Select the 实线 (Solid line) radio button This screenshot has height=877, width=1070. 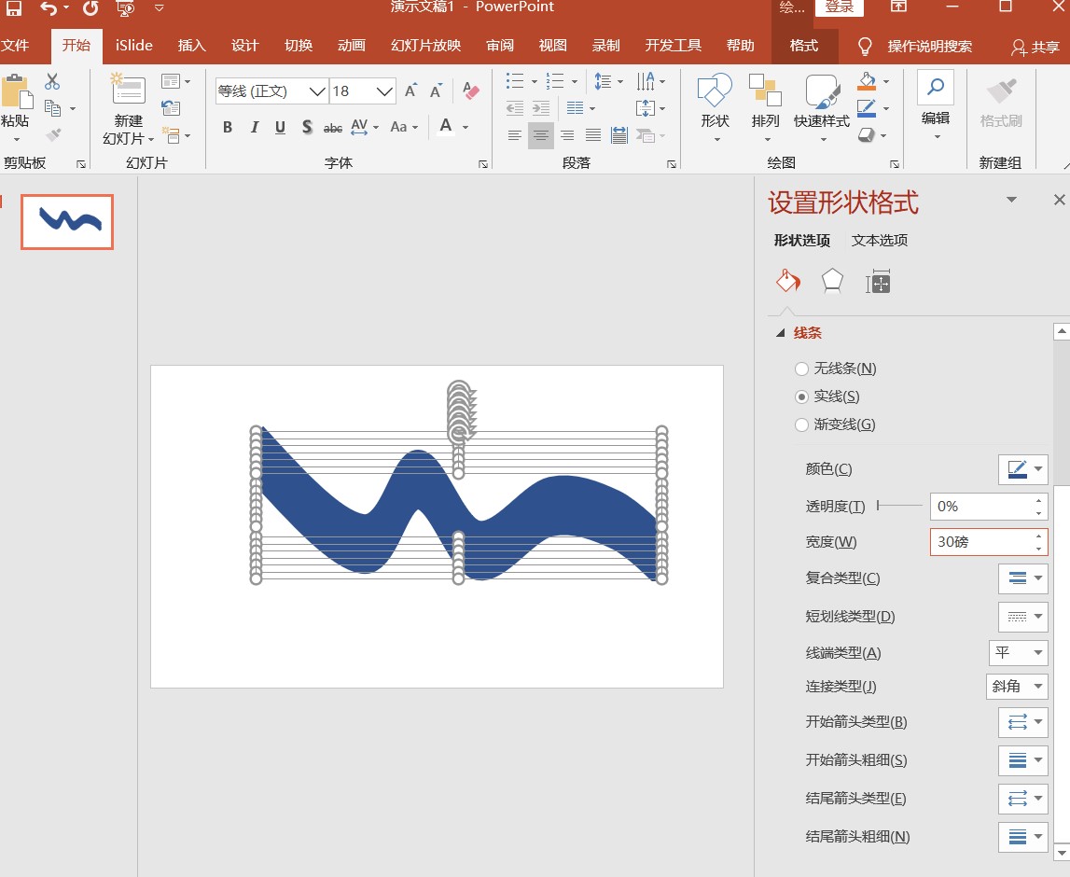click(801, 397)
